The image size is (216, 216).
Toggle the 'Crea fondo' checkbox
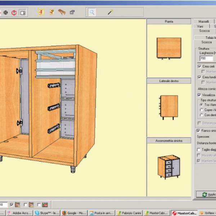click(x=199, y=77)
